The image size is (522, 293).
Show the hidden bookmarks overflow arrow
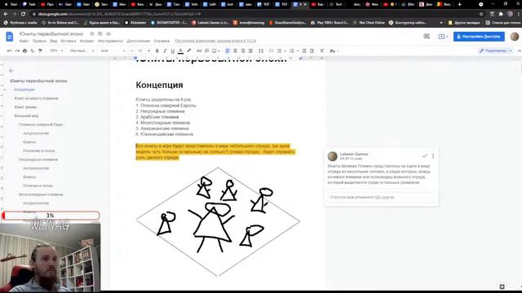click(x=441, y=23)
